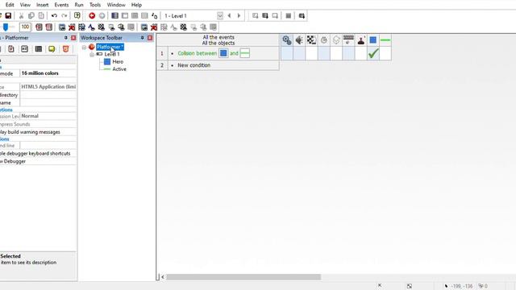
Task: Click the horizontal scrollbar left arrow
Action: (163, 277)
